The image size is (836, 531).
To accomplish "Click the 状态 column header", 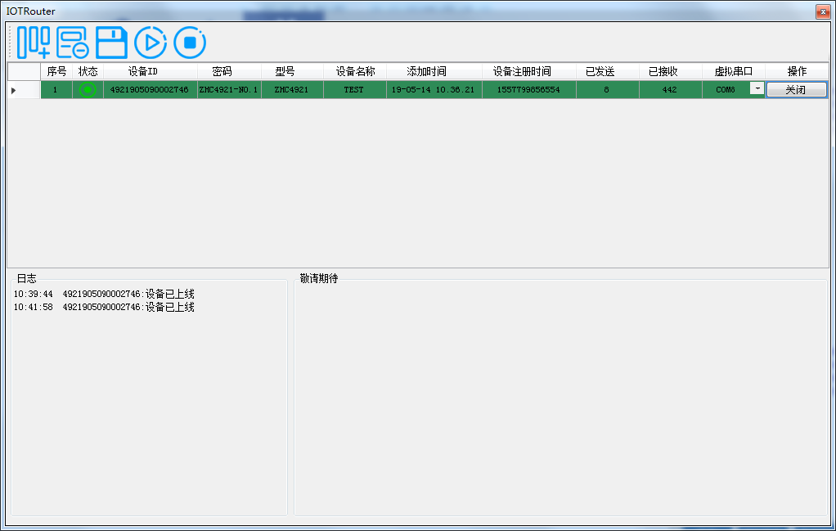I will [88, 71].
